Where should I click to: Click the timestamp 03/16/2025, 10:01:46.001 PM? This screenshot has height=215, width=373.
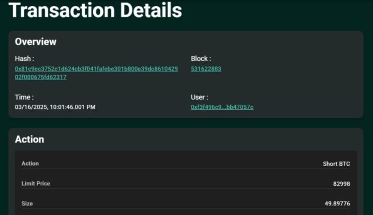pyautogui.click(x=55, y=107)
